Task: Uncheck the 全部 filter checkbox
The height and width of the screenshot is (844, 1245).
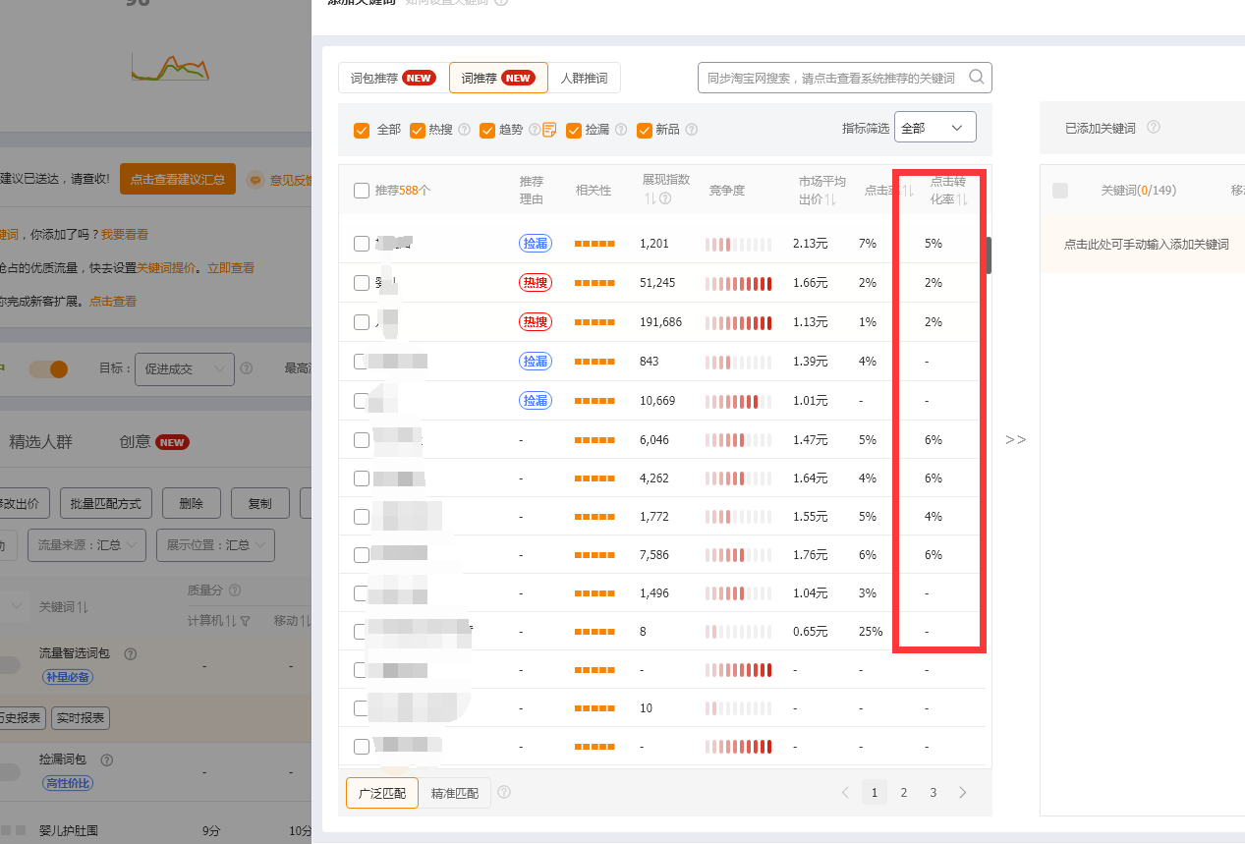Action: (x=362, y=130)
